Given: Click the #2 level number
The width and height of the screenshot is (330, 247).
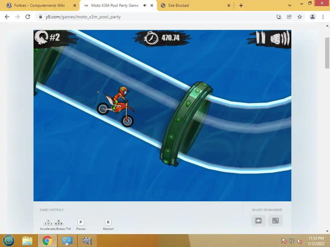Looking at the screenshot, I should 55,37.
